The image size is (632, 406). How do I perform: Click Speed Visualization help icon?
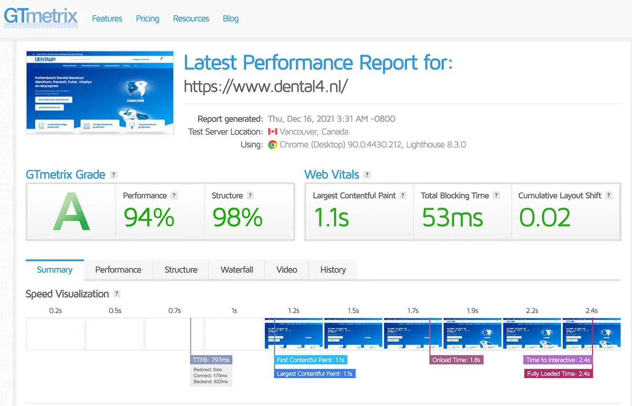pos(117,294)
